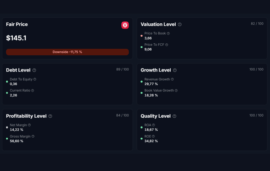Click the $145.1 fair price value

[16, 38]
